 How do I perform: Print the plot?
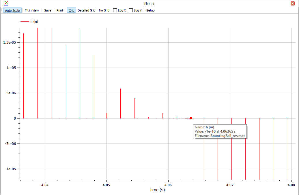point(60,10)
